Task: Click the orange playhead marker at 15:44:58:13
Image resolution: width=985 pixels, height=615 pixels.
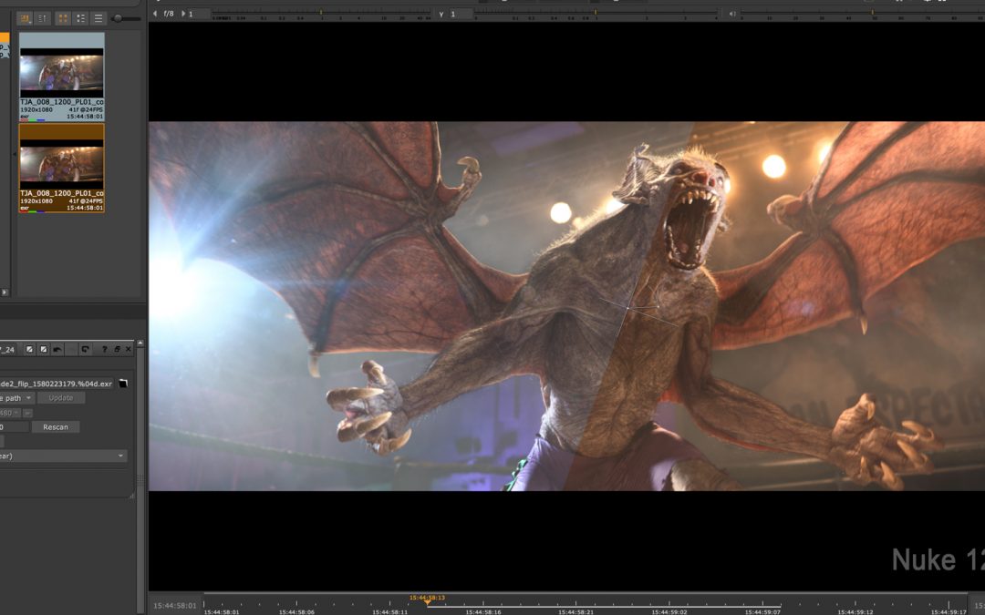Action: click(427, 601)
